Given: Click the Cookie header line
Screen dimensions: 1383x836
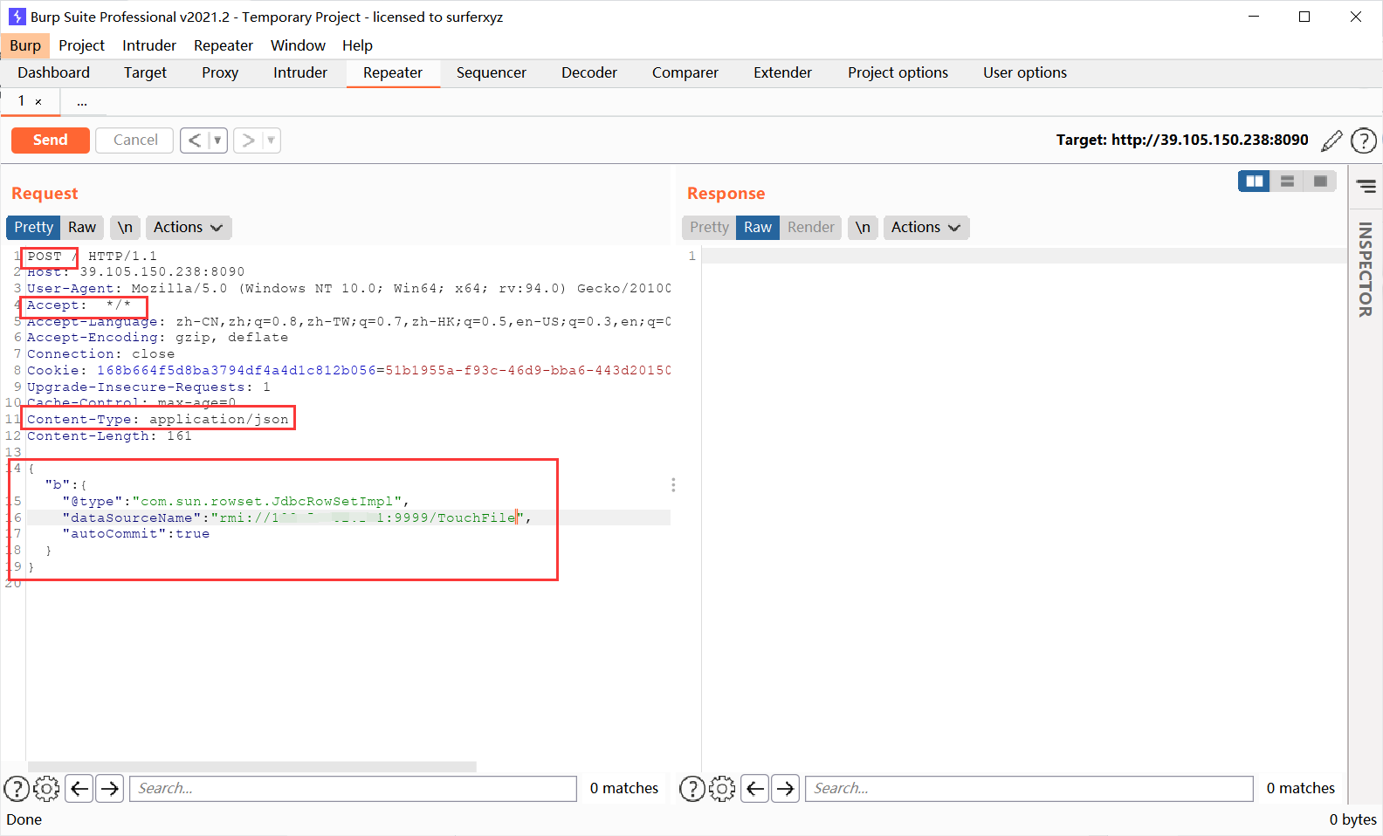Looking at the screenshot, I should [x=348, y=371].
